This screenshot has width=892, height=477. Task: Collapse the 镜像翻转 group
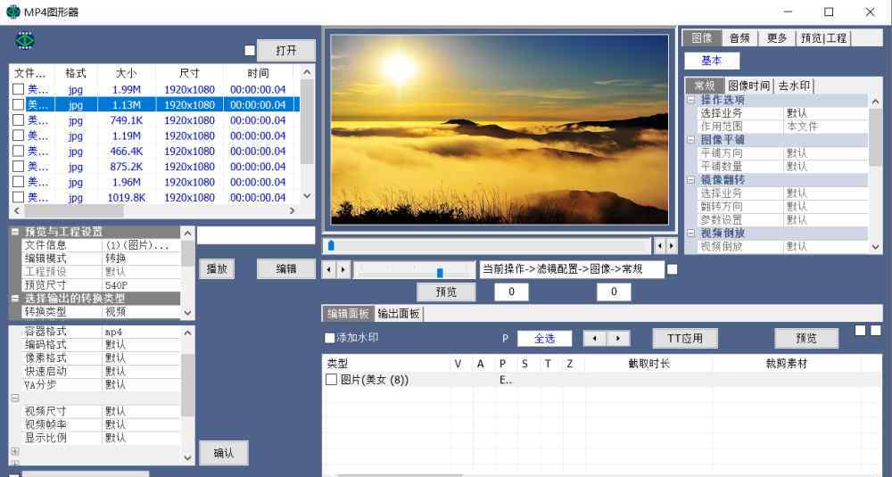click(x=690, y=180)
